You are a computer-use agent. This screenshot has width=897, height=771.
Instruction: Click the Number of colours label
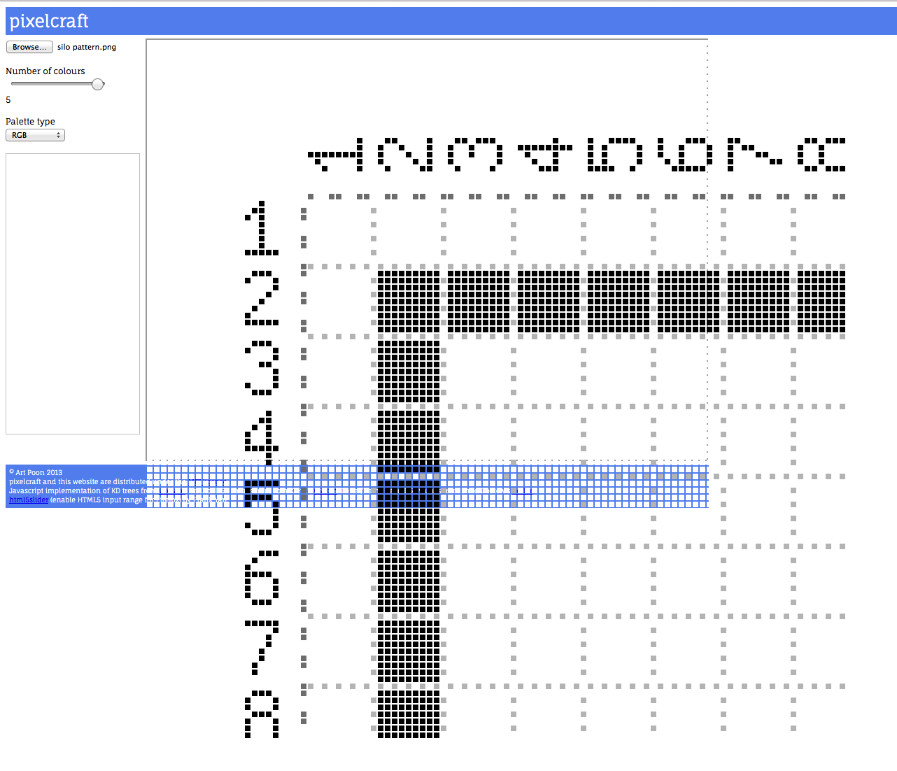pyautogui.click(x=45, y=71)
